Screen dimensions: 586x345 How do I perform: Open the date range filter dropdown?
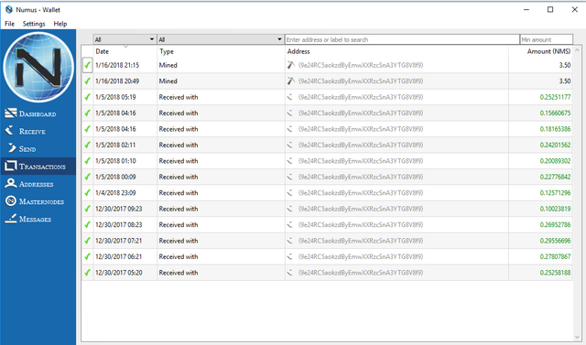125,39
